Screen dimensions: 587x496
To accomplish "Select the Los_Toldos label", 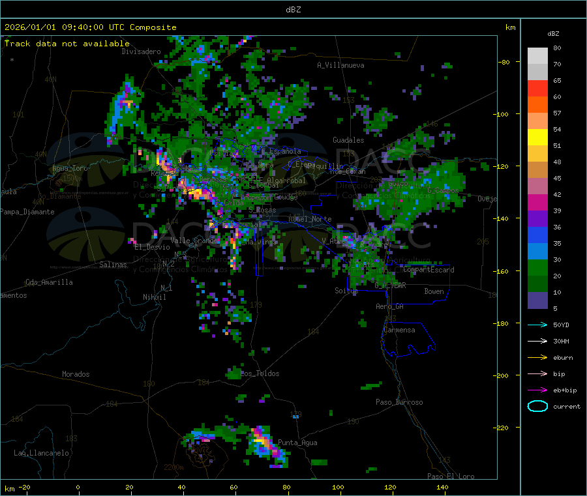I will [260, 373].
